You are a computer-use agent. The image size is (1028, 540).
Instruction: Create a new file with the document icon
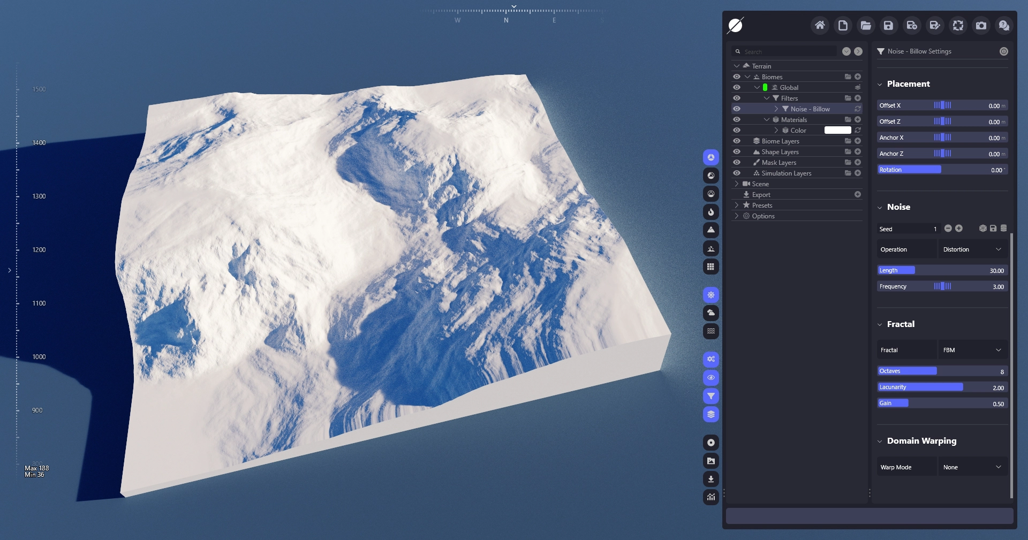click(x=843, y=26)
